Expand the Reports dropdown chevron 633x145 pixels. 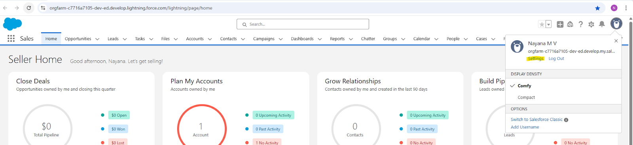351,39
